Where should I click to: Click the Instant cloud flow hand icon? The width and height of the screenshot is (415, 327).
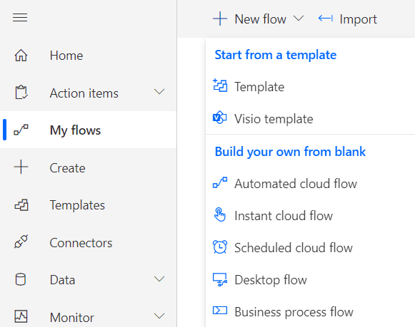point(220,214)
